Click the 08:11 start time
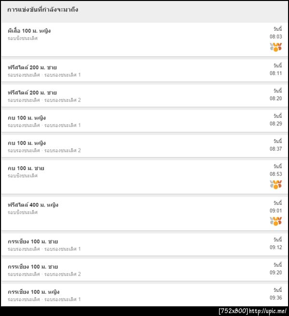The width and height of the screenshot is (289, 316). click(276, 73)
